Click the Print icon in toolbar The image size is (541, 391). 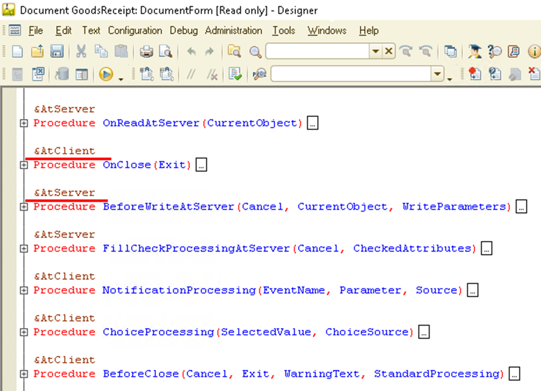146,52
